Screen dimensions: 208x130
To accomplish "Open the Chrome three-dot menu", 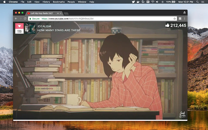I will point(185,19).
